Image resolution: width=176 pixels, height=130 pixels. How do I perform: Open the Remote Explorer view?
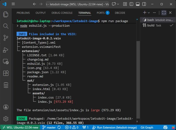coord(6,61)
